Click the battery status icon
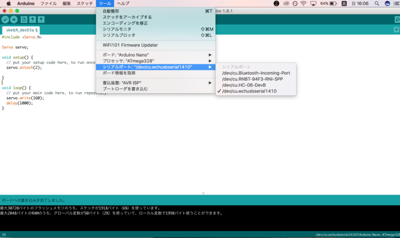 click(333, 3)
